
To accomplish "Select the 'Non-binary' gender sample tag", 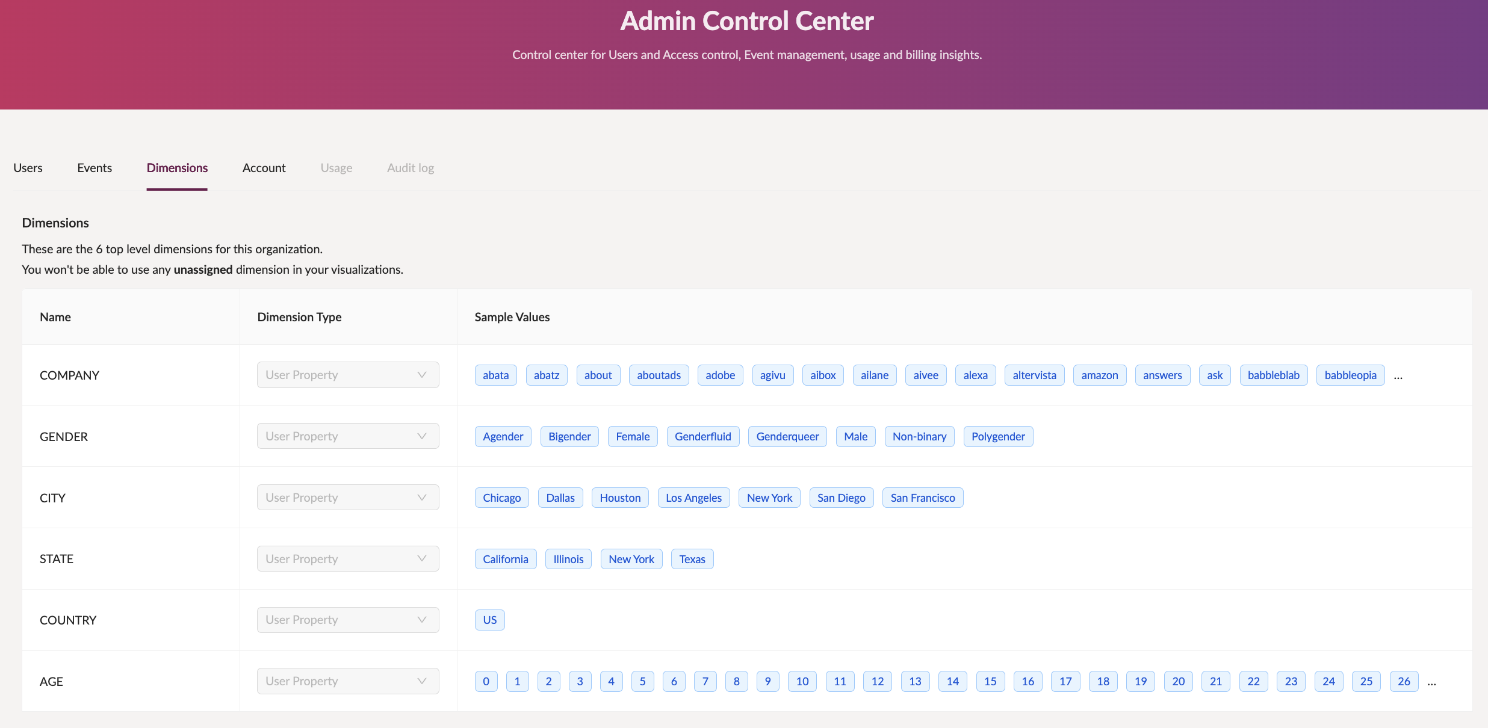I will pyautogui.click(x=919, y=436).
